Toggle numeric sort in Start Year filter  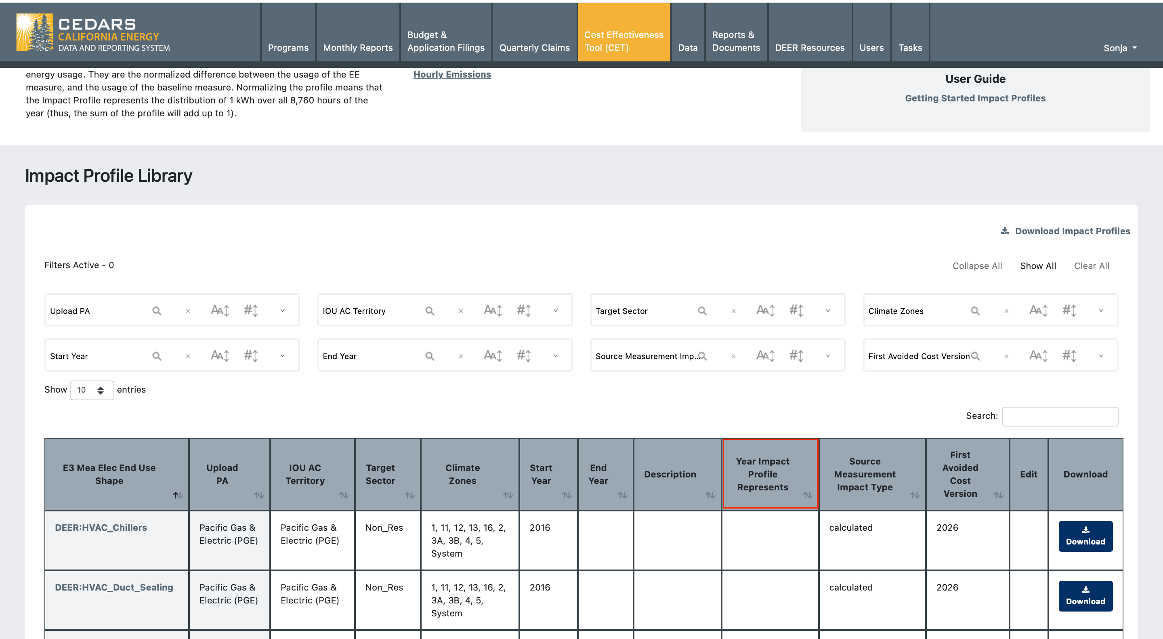[x=251, y=356]
